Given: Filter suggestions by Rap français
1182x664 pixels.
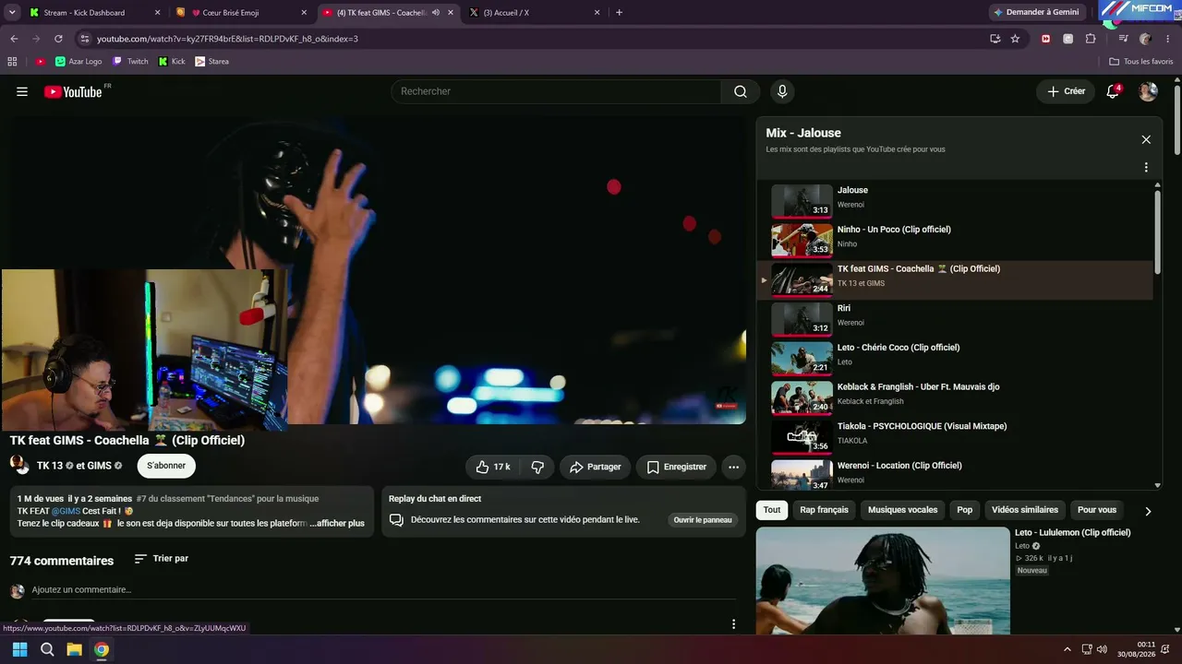Looking at the screenshot, I should (825, 510).
